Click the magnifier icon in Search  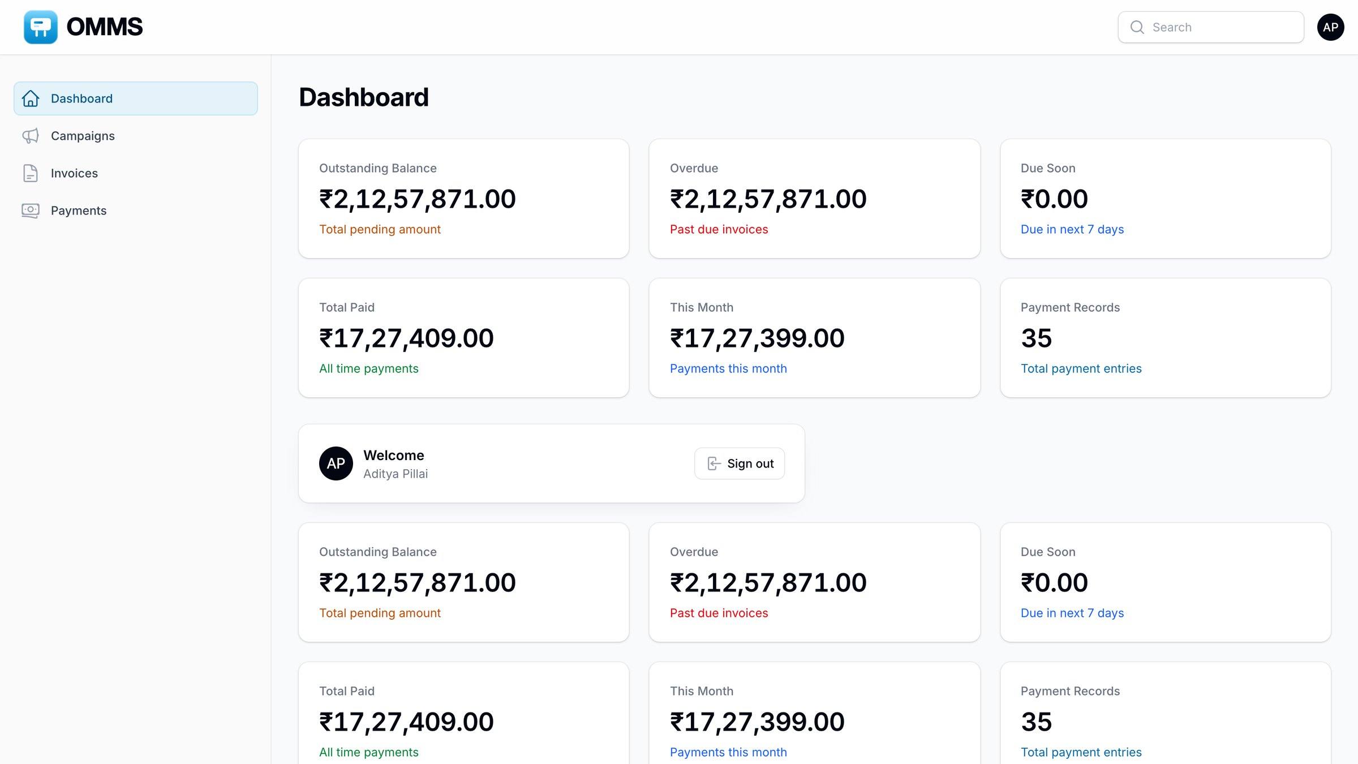1137,27
